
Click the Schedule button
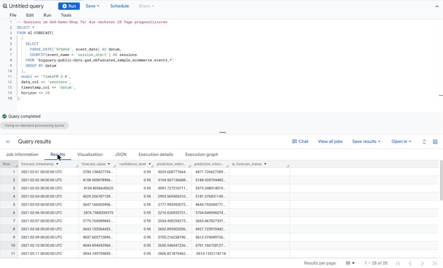(x=119, y=6)
